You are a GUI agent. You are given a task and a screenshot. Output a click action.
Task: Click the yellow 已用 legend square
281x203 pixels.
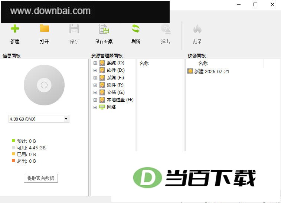point(13,154)
